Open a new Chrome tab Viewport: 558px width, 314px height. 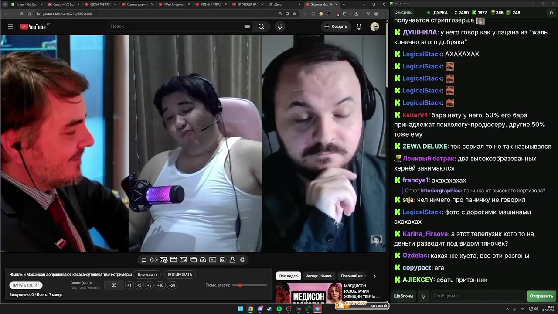click(344, 4)
